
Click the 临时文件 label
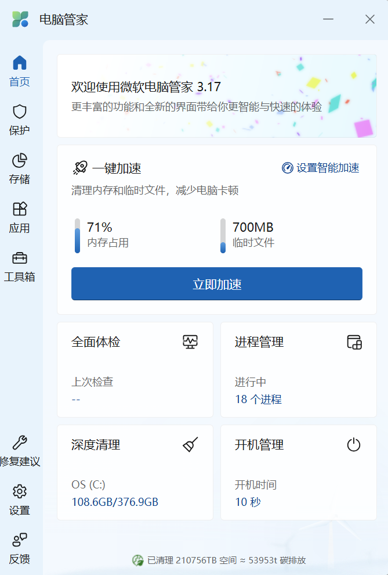253,243
